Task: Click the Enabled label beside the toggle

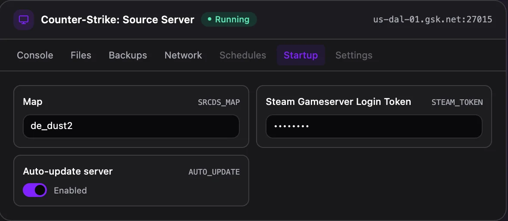Action: [70, 190]
